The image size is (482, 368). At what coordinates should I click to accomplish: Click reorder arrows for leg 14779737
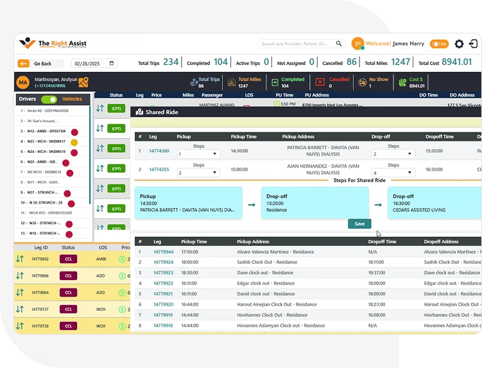click(20, 309)
